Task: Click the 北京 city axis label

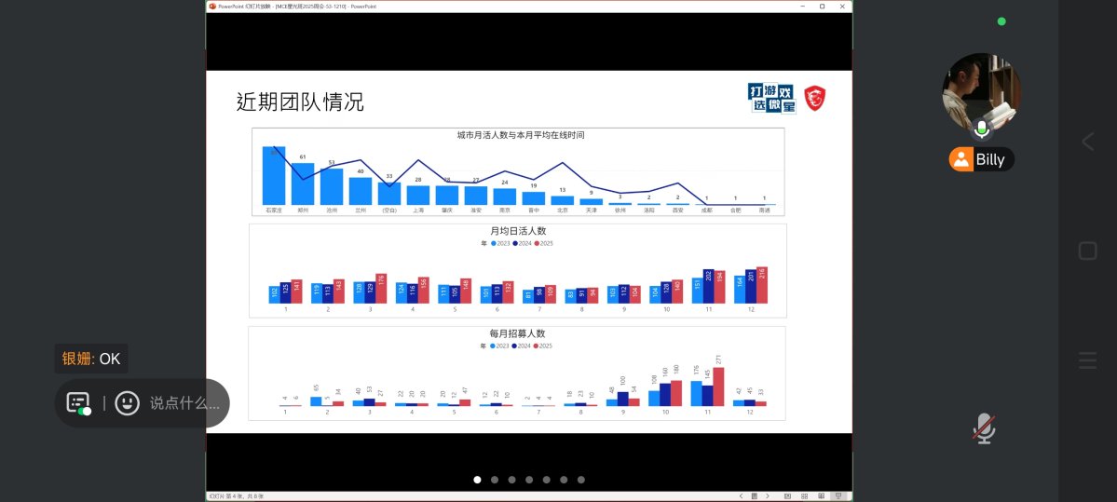Action: (562, 210)
